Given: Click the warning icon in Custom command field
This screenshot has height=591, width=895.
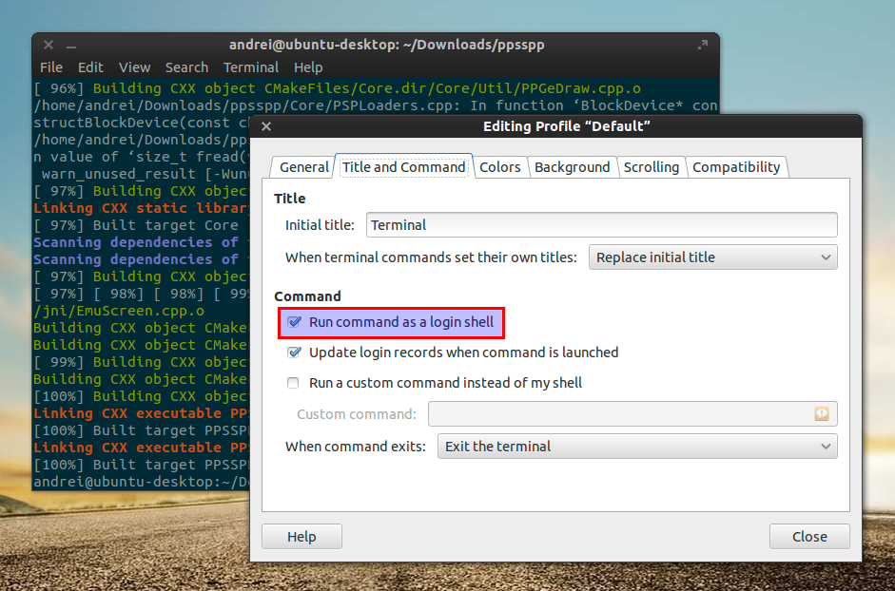Looking at the screenshot, I should coord(824,414).
